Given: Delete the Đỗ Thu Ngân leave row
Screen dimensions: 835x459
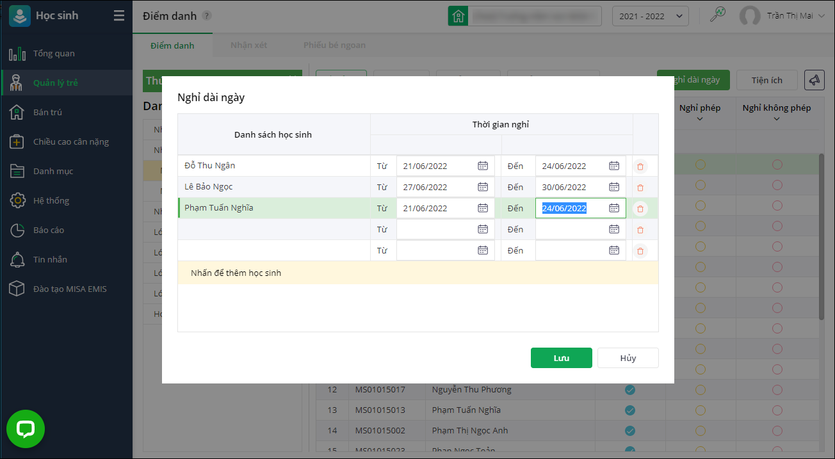Looking at the screenshot, I should click(x=640, y=166).
